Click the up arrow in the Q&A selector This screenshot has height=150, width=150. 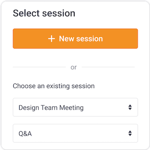(x=130, y=132)
